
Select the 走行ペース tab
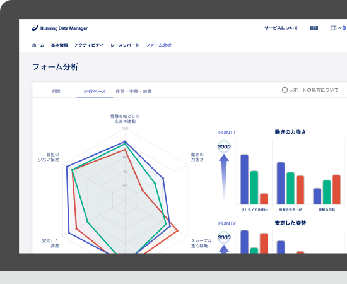click(95, 92)
